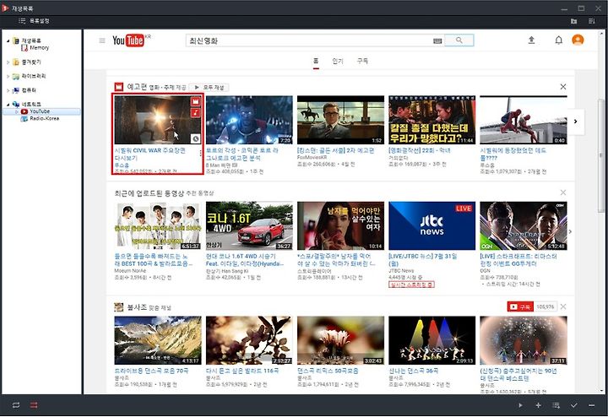Click the 현대 코나 1.6T 4WD 시승기 title link
Screen dimensions: 608x417
(x=245, y=260)
